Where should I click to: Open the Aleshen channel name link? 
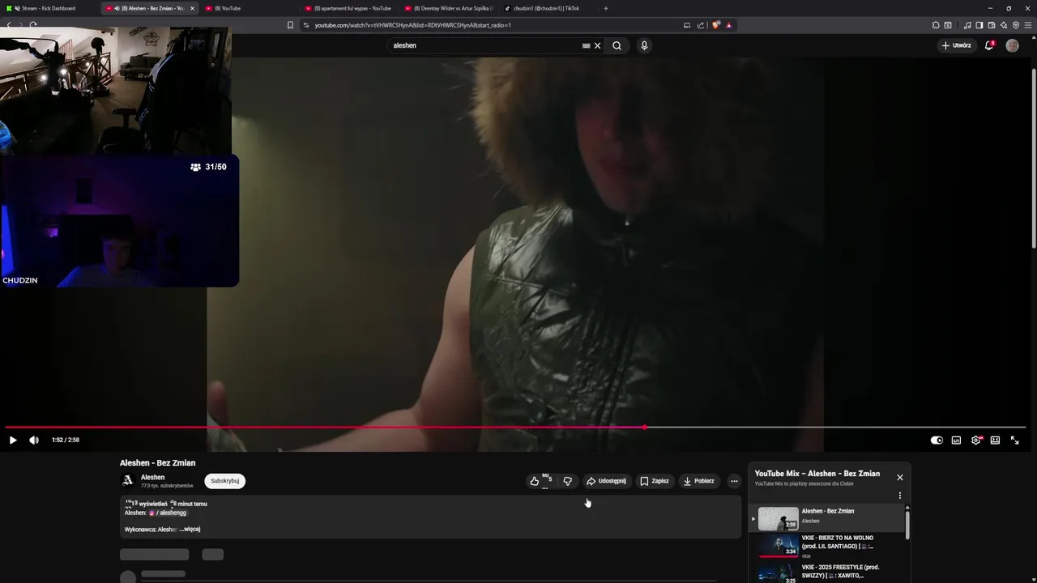pyautogui.click(x=152, y=478)
